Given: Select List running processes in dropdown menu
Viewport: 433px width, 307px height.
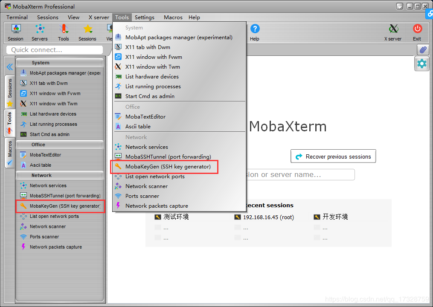Looking at the screenshot, I should 180,87.
